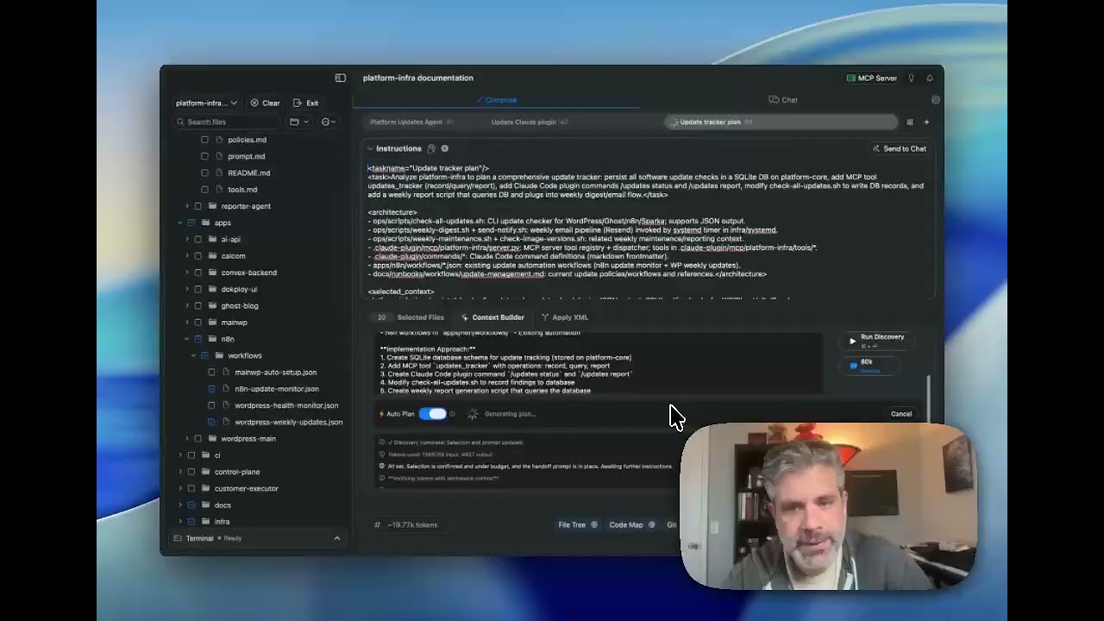Collapse the workflows folder
The width and height of the screenshot is (1104, 621).
(194, 355)
